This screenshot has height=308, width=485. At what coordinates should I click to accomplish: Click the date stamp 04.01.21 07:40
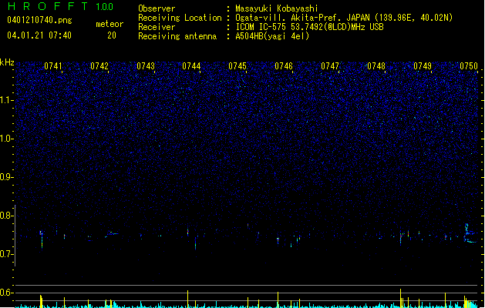[x=39, y=35]
